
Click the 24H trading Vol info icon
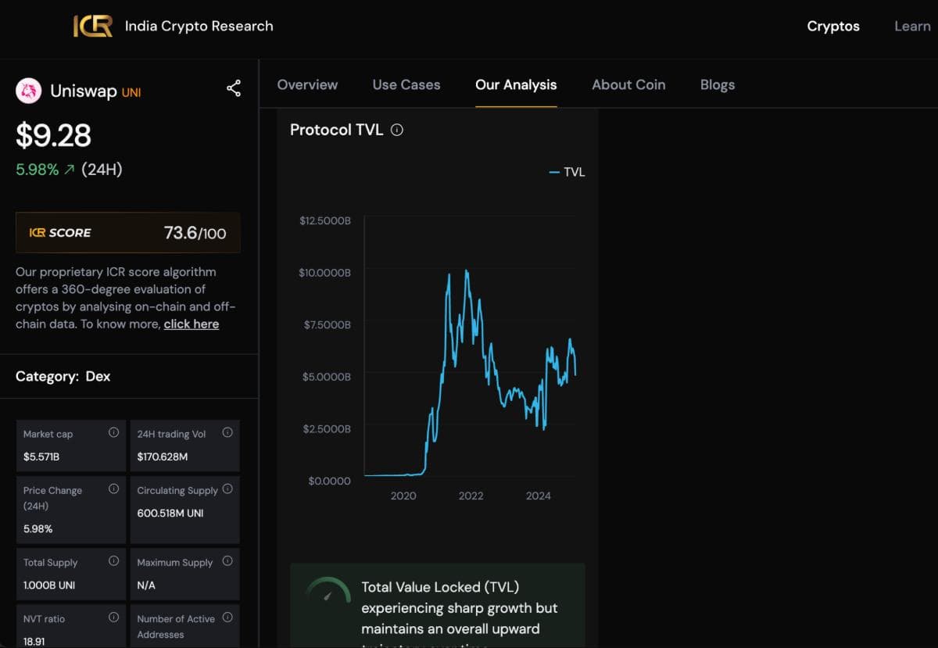[227, 432]
